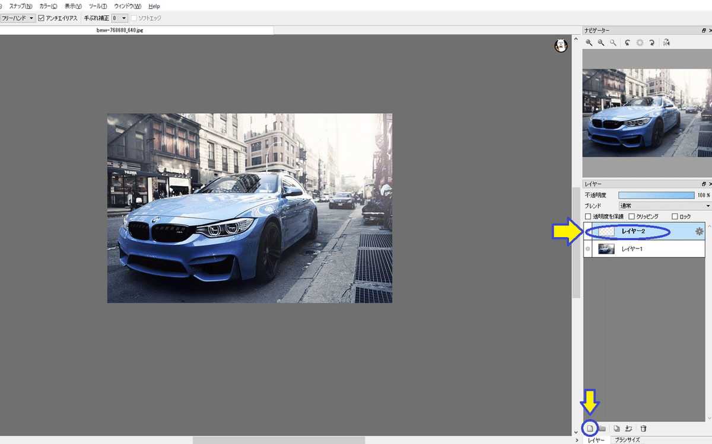The width and height of the screenshot is (712, 444).
Task: Toggle visibility of レイヤー1
Action: [x=588, y=249]
